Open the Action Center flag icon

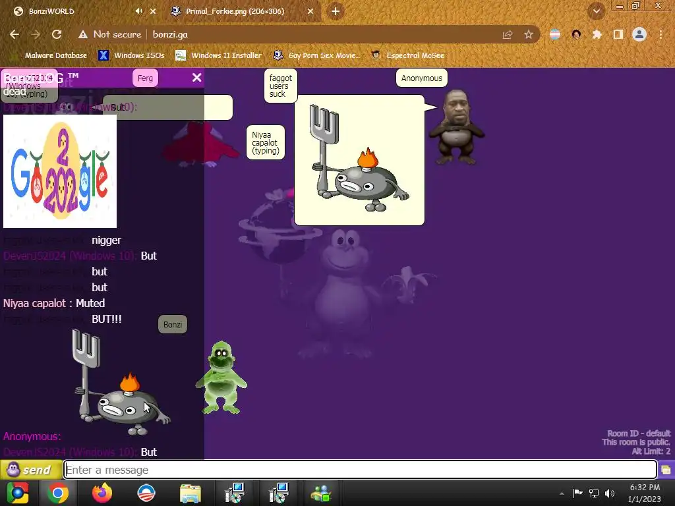click(x=577, y=493)
